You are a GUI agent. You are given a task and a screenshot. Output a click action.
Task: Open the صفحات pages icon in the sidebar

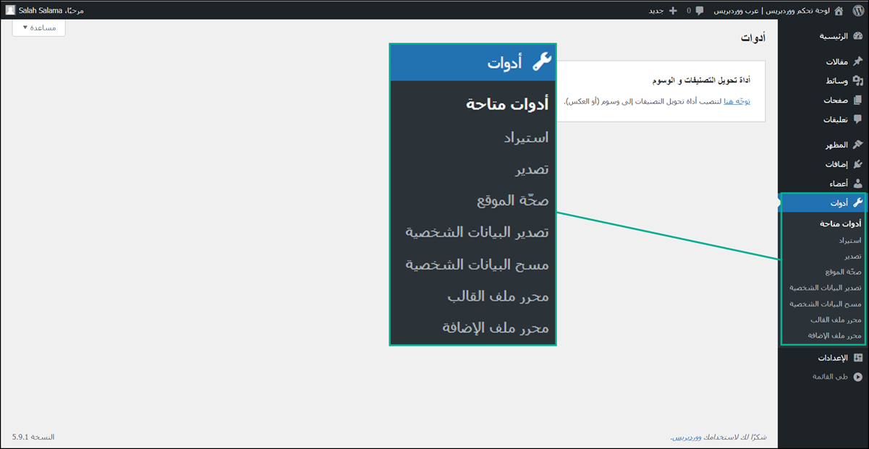click(x=857, y=101)
